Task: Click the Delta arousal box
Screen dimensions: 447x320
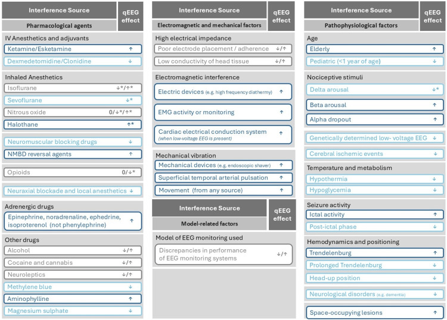Action: 375,90
